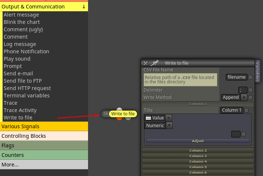Click the Value type icon in Column 1
The image size is (263, 176).
[148, 118]
